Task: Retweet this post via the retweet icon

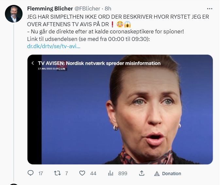Action: (57, 173)
